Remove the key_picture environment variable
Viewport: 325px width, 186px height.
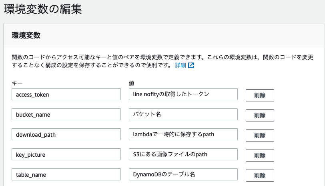260,156
